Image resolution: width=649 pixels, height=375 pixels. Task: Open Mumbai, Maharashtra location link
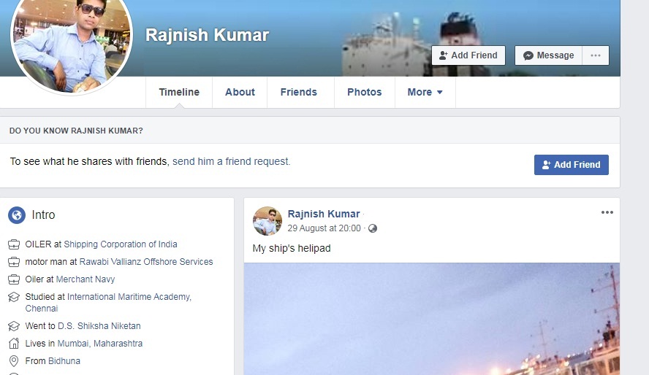pyautogui.click(x=99, y=343)
